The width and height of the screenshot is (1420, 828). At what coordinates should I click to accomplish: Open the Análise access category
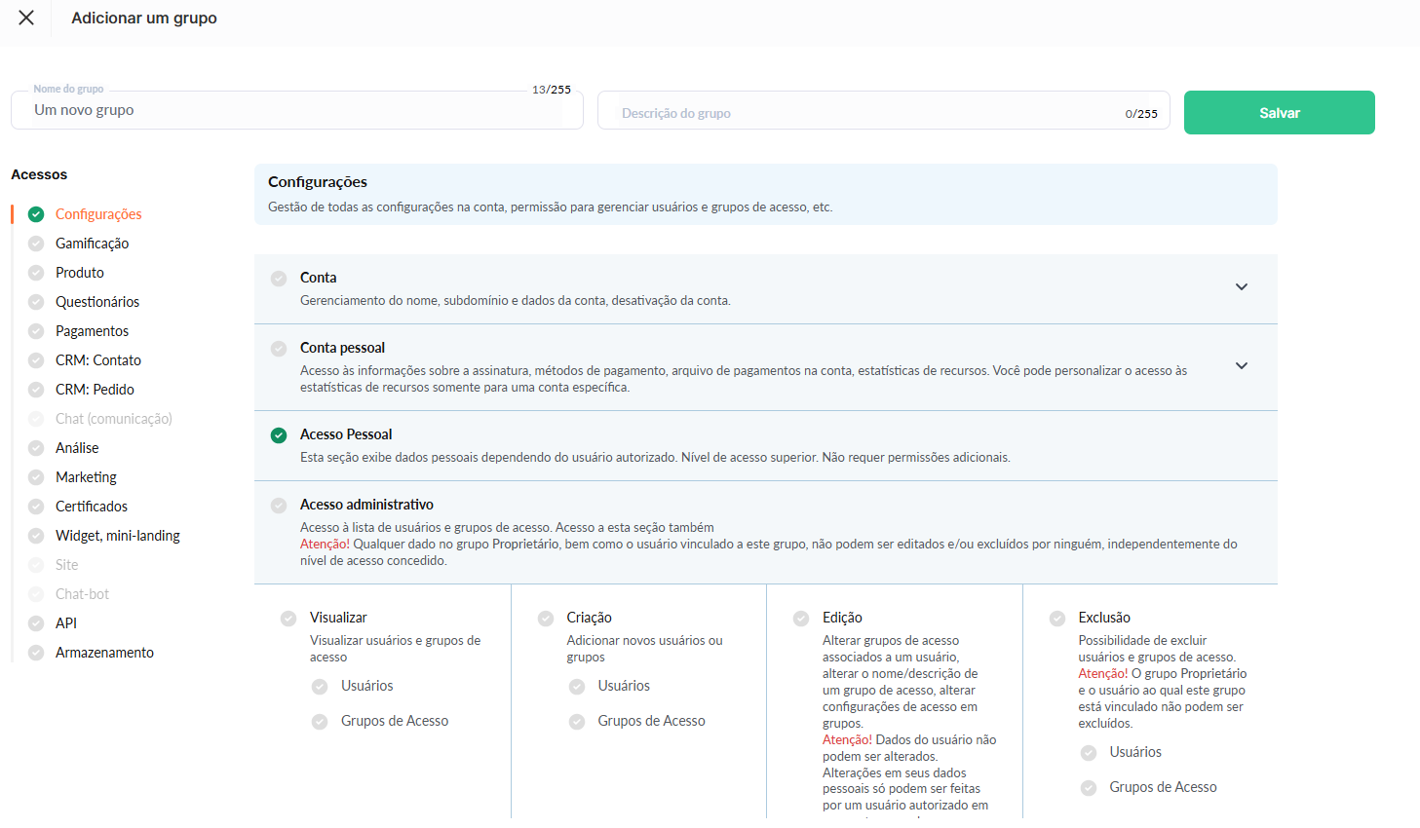point(77,448)
